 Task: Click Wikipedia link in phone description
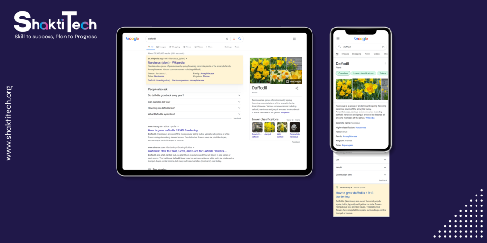370,118
